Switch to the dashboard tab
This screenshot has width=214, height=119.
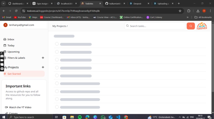point(18,3)
